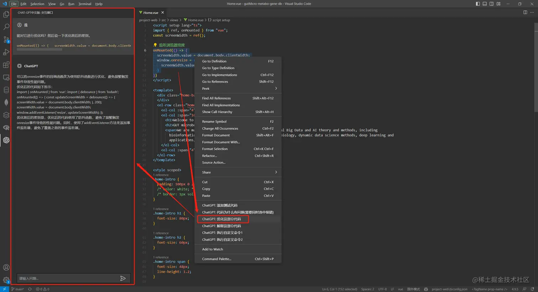Open the Selection menu
The image size is (538, 292).
click(x=37, y=4)
